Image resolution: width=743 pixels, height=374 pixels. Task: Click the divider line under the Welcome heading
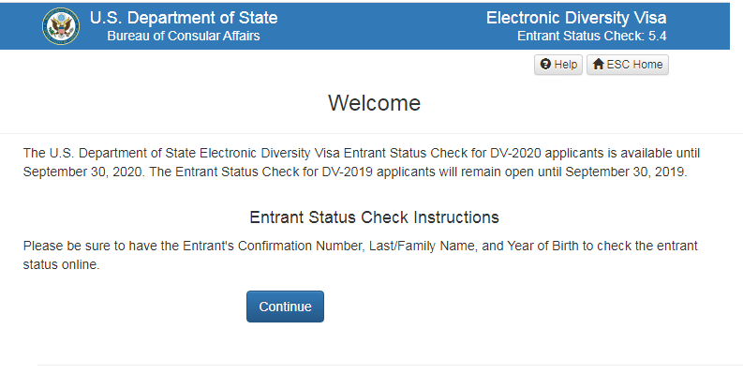point(371,134)
